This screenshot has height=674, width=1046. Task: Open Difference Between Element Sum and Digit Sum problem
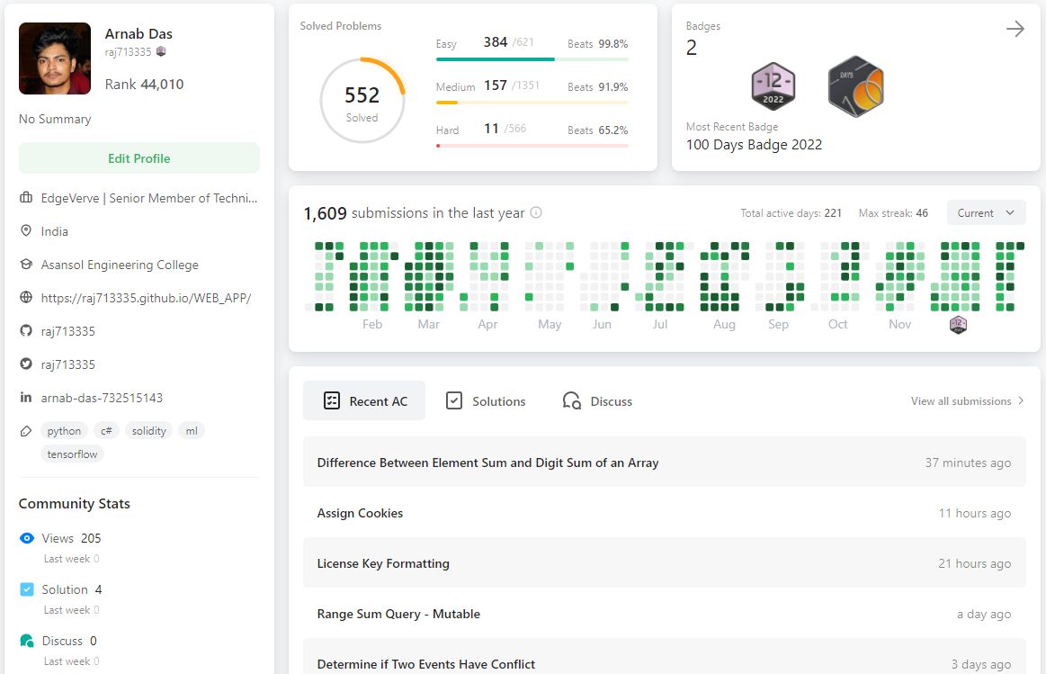[x=665, y=462]
